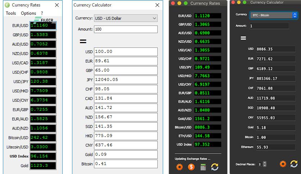The height and width of the screenshot is (174, 301).
Task: Click the dark SGD result 10908.40
Action: tap(276, 108)
